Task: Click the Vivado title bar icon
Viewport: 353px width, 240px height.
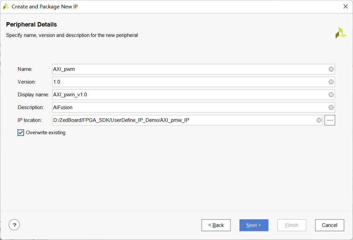Action: (x=6, y=6)
